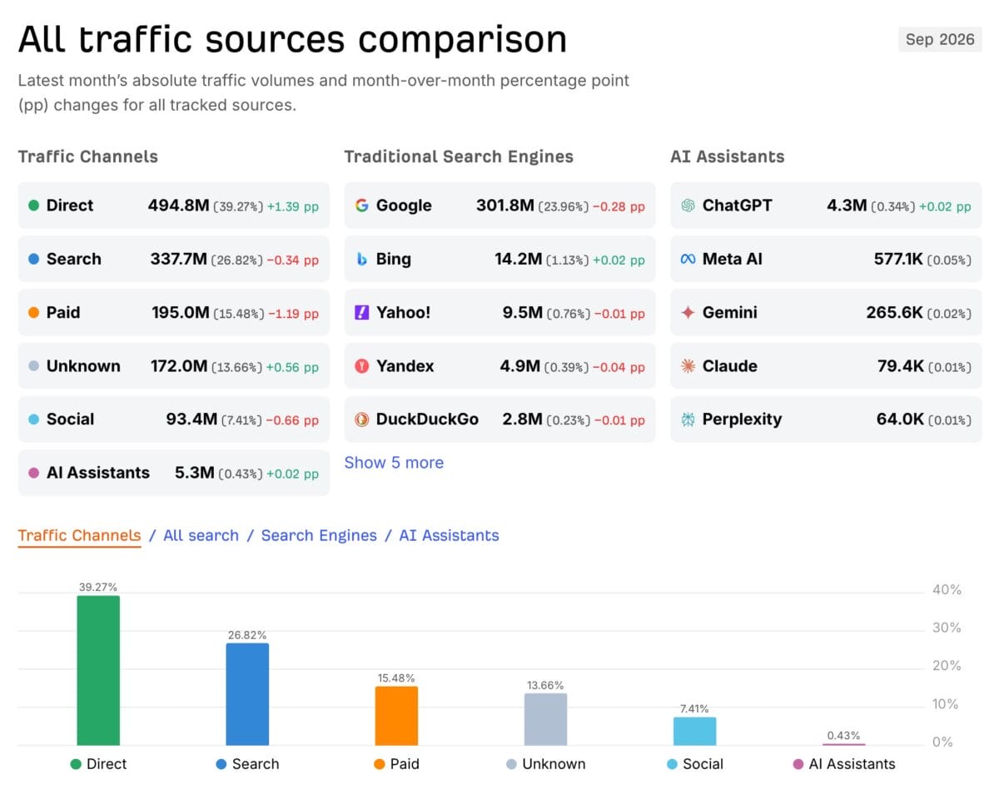The height and width of the screenshot is (789, 999).
Task: Click the gray Unknown bar in chart
Action: tap(545, 719)
